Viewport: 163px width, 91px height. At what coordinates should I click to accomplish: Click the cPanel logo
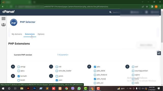point(8,12)
